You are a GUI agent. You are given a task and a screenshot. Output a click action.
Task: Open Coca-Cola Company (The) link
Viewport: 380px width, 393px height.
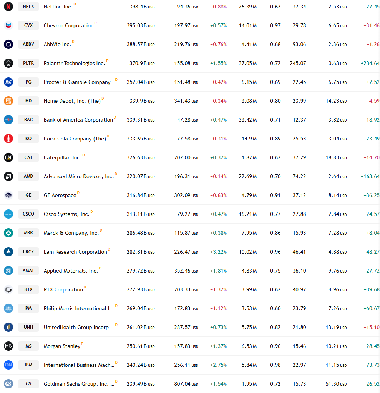point(75,139)
